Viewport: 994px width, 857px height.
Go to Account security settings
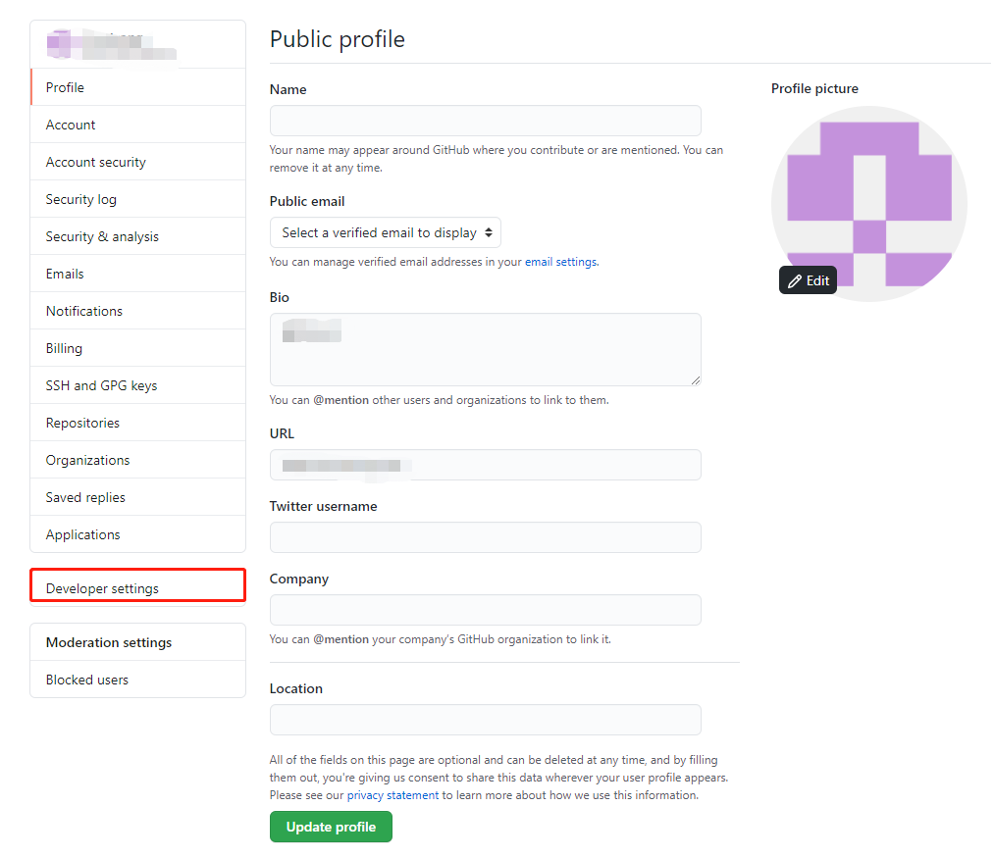coord(137,162)
